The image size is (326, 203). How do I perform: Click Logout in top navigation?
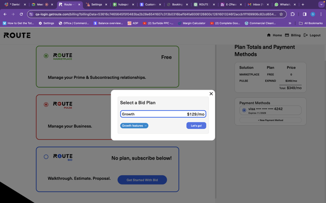click(312, 35)
